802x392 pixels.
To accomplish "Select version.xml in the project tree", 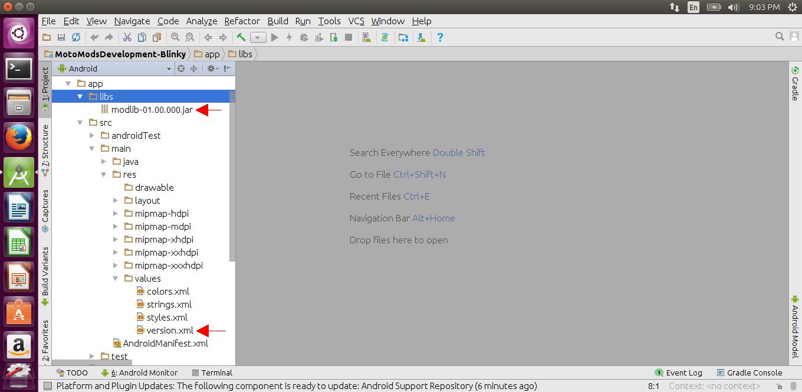I will pos(170,331).
